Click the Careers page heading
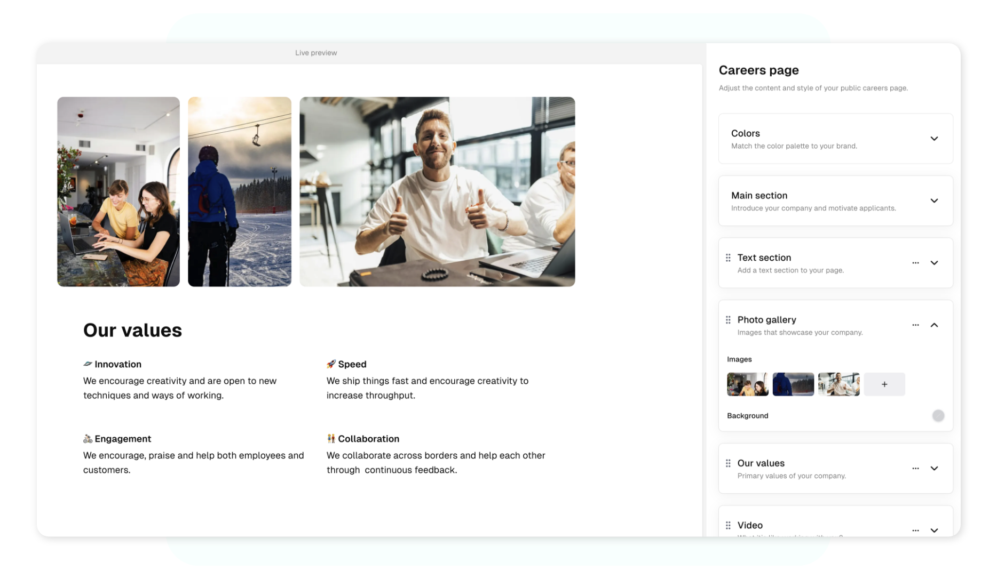The image size is (997, 579). click(x=758, y=70)
